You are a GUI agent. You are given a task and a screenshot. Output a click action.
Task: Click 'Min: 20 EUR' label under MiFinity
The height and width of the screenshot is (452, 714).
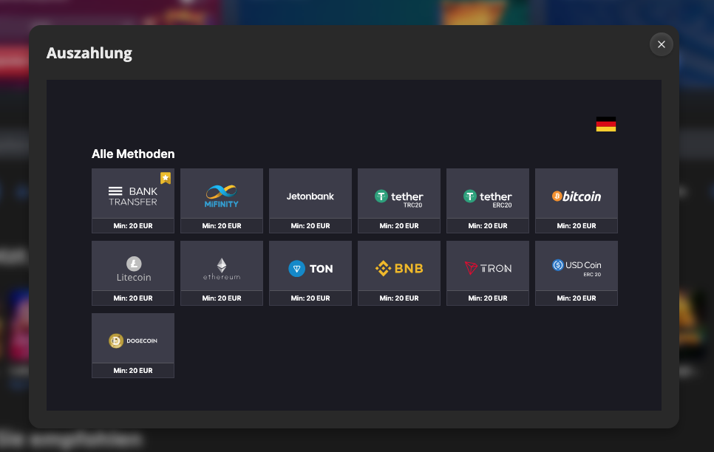coord(222,226)
